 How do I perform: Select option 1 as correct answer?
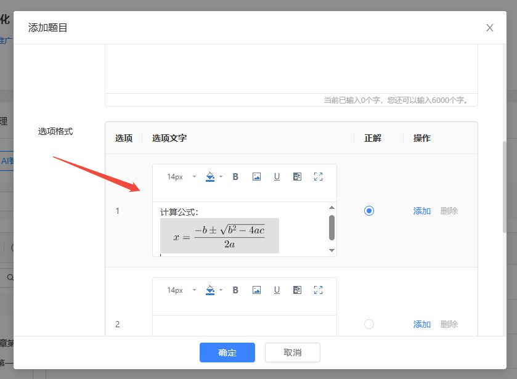(369, 211)
